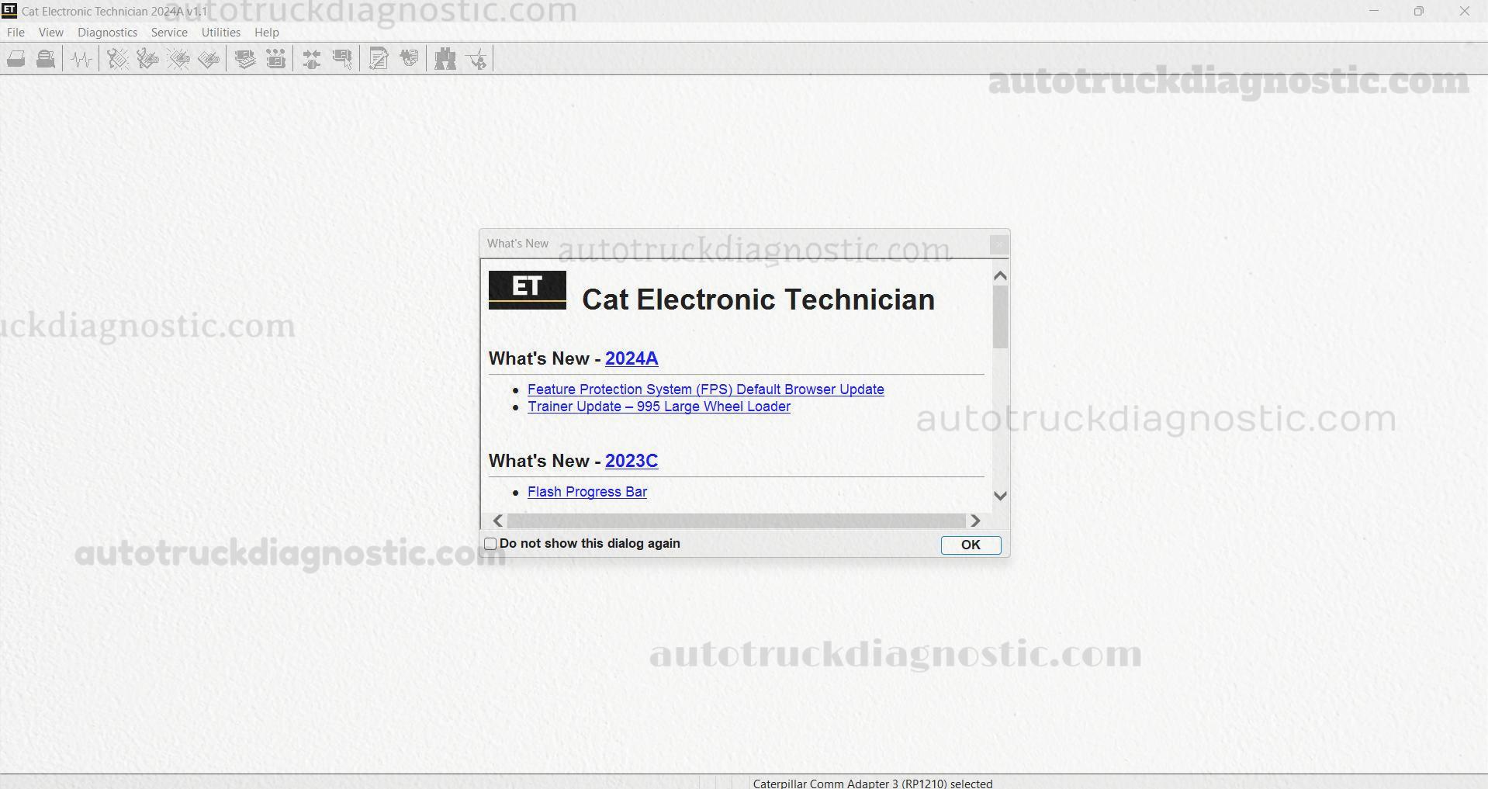Click the Connect/Disconnect plug icon
This screenshot has width=1488, height=789.
coord(311,59)
